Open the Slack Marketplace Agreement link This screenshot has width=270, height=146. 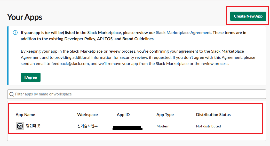[x=183, y=33]
